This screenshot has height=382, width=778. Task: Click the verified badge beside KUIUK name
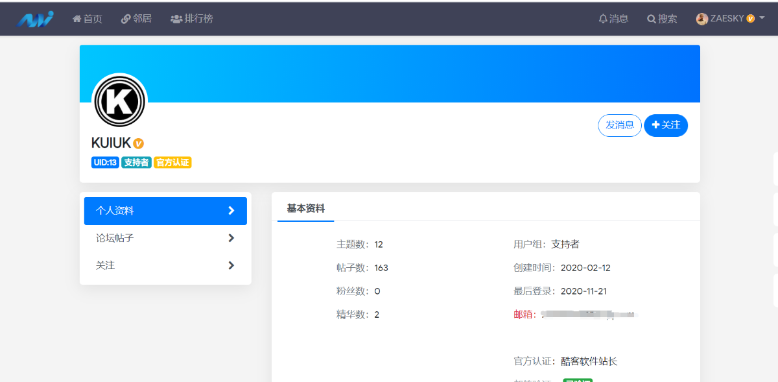pyautogui.click(x=138, y=143)
